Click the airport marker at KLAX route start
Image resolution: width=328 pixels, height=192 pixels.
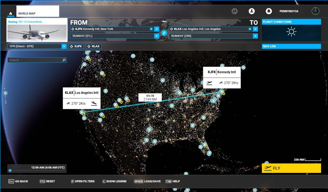[x=82, y=112]
